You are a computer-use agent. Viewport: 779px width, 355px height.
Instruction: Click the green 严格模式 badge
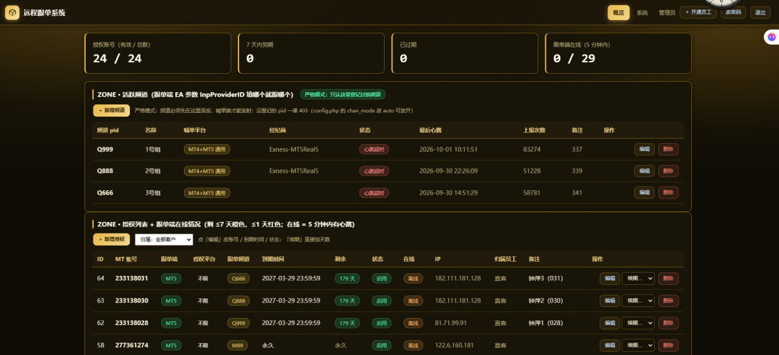pos(343,94)
